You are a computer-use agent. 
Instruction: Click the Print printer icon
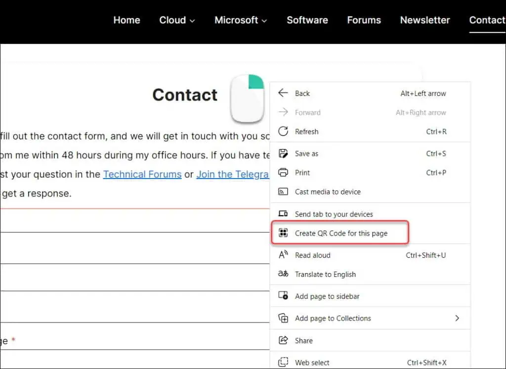(x=283, y=173)
